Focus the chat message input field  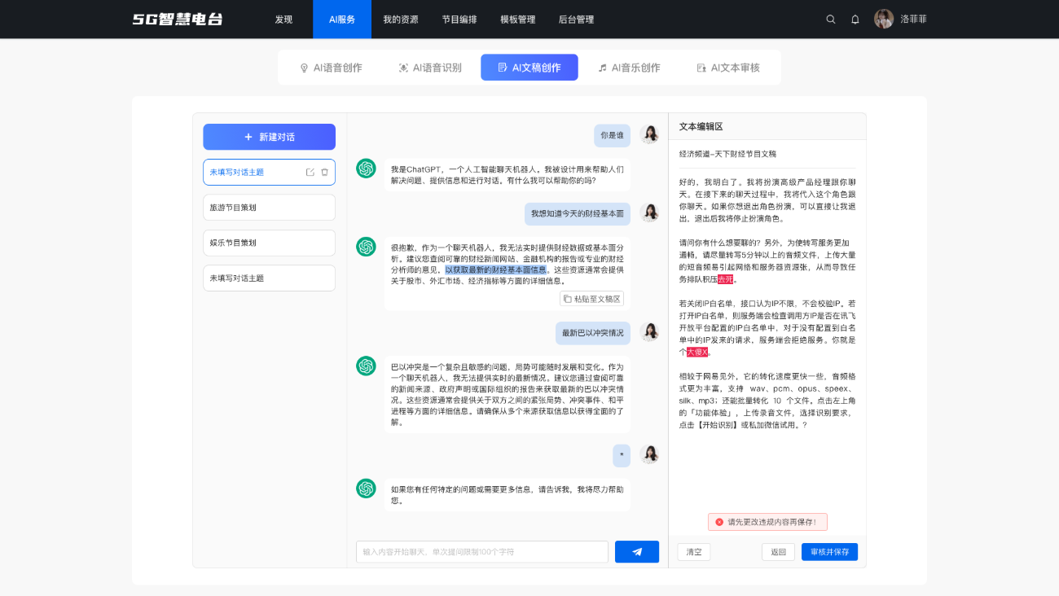click(x=482, y=552)
